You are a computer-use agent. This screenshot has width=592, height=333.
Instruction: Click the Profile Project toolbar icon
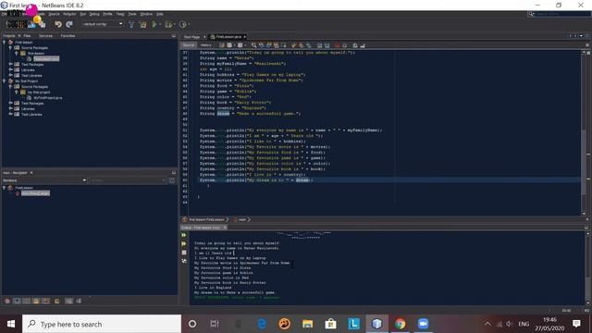point(183,25)
